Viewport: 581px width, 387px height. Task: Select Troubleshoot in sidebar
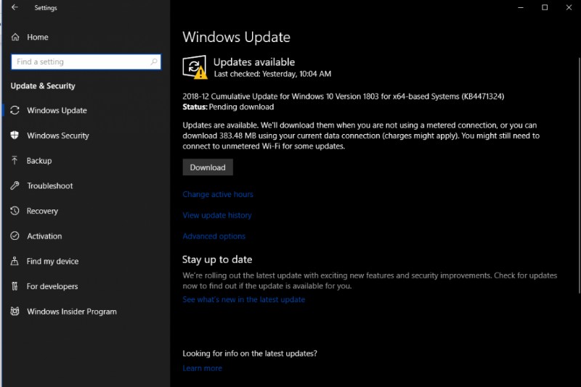pos(50,186)
